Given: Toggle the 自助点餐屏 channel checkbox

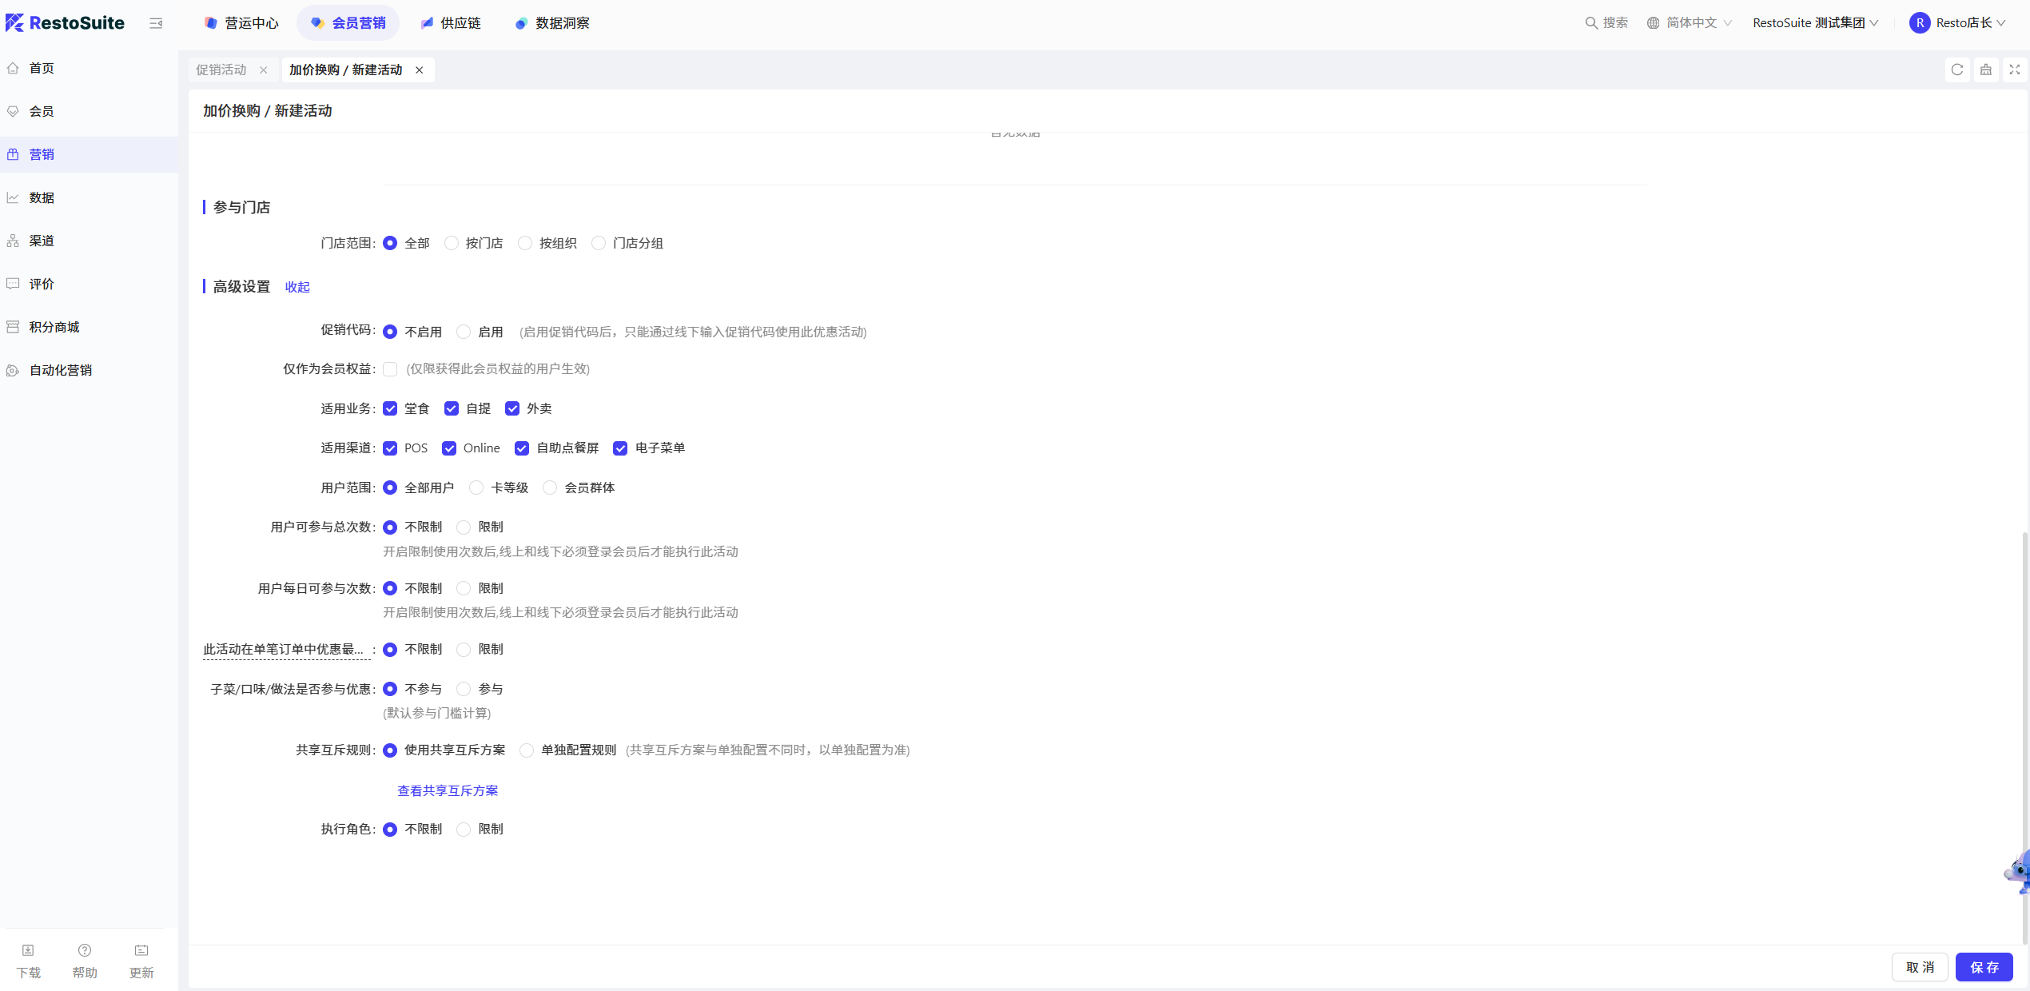Looking at the screenshot, I should click(522, 448).
